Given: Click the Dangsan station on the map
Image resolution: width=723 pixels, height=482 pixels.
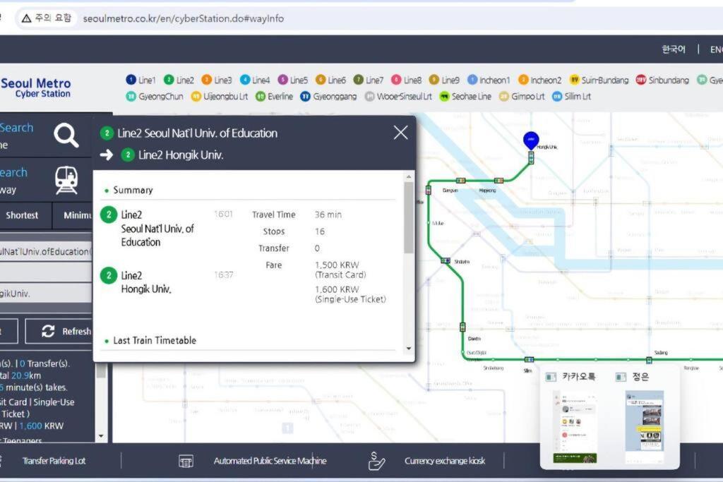Looking at the screenshot, I should (x=460, y=180).
